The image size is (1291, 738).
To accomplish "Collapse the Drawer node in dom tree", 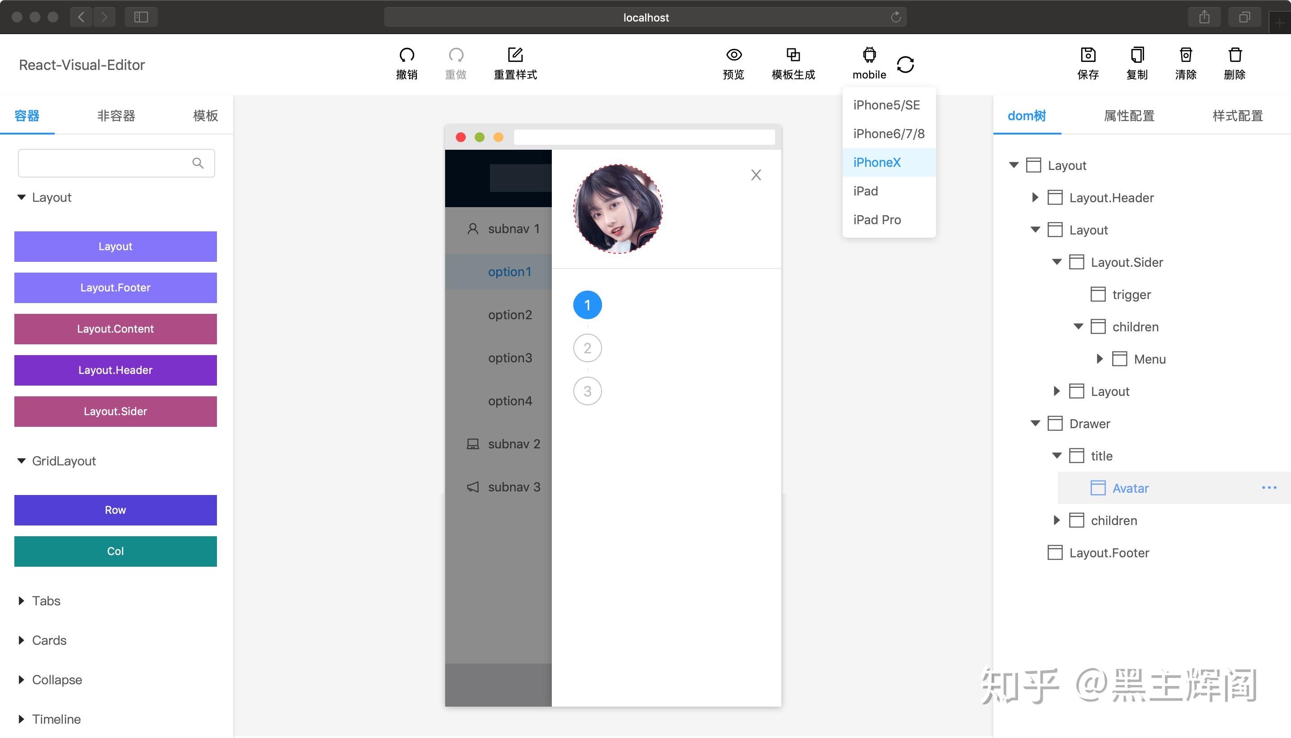I will (x=1035, y=423).
